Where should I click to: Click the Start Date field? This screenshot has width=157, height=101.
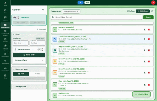point(20,43)
